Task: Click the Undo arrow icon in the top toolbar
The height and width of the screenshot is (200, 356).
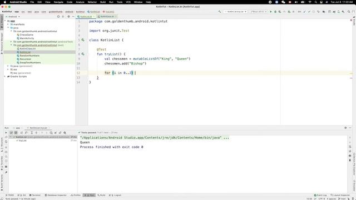Action: pos(318,12)
